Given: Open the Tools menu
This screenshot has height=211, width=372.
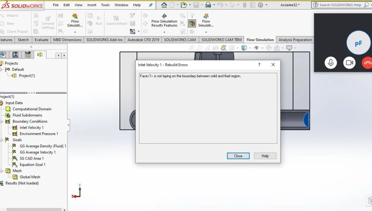Looking at the screenshot, I should point(105,5).
